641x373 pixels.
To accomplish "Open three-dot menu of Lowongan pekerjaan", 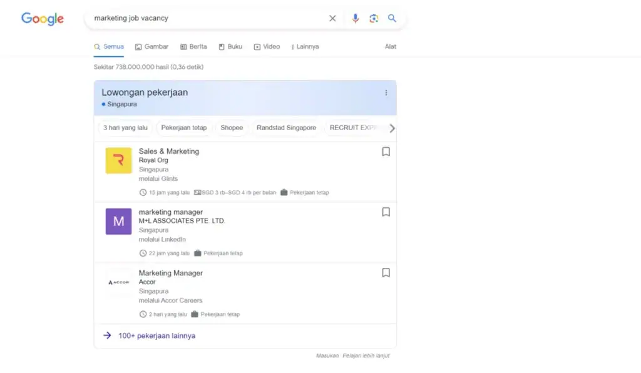I will tap(386, 93).
